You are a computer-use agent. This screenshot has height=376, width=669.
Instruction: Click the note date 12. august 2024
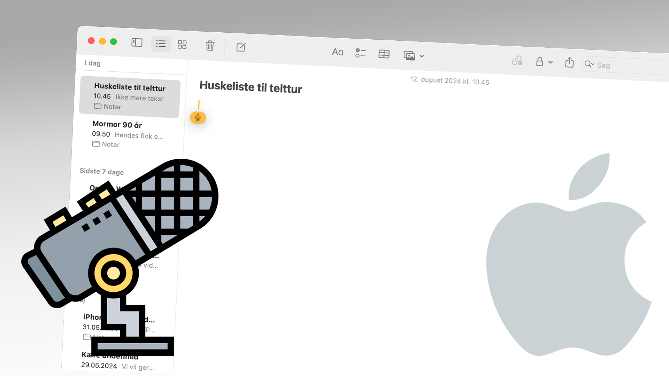(x=449, y=81)
